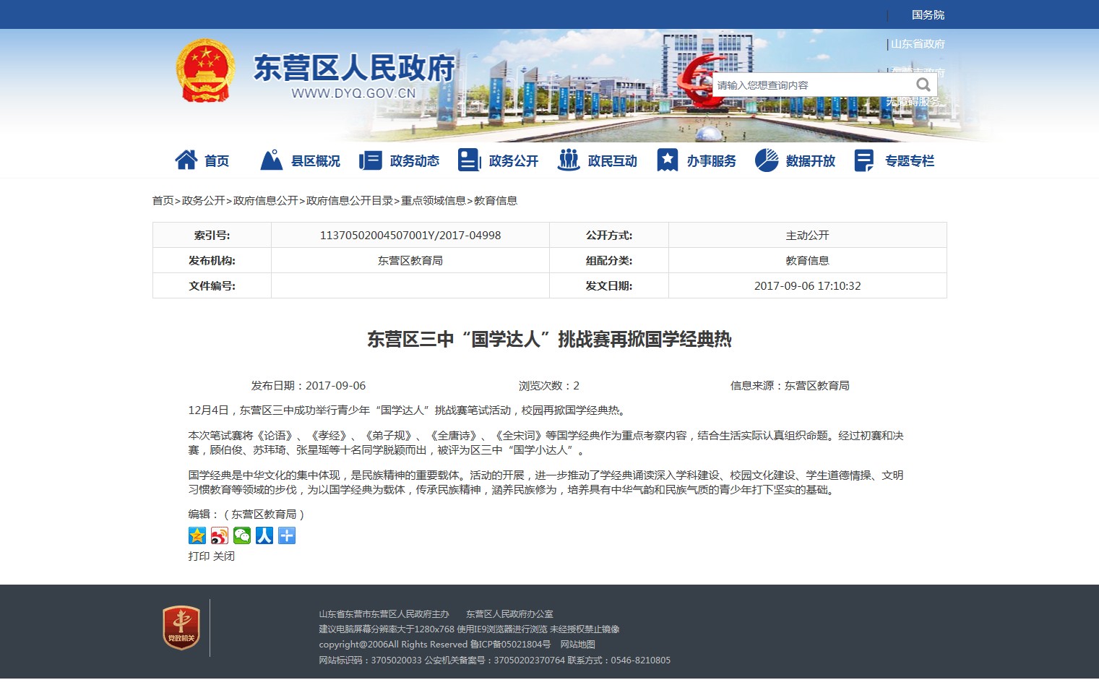The width and height of the screenshot is (1099, 693).
Task: Click the 党政机关 badge in footer
Action: [x=181, y=627]
